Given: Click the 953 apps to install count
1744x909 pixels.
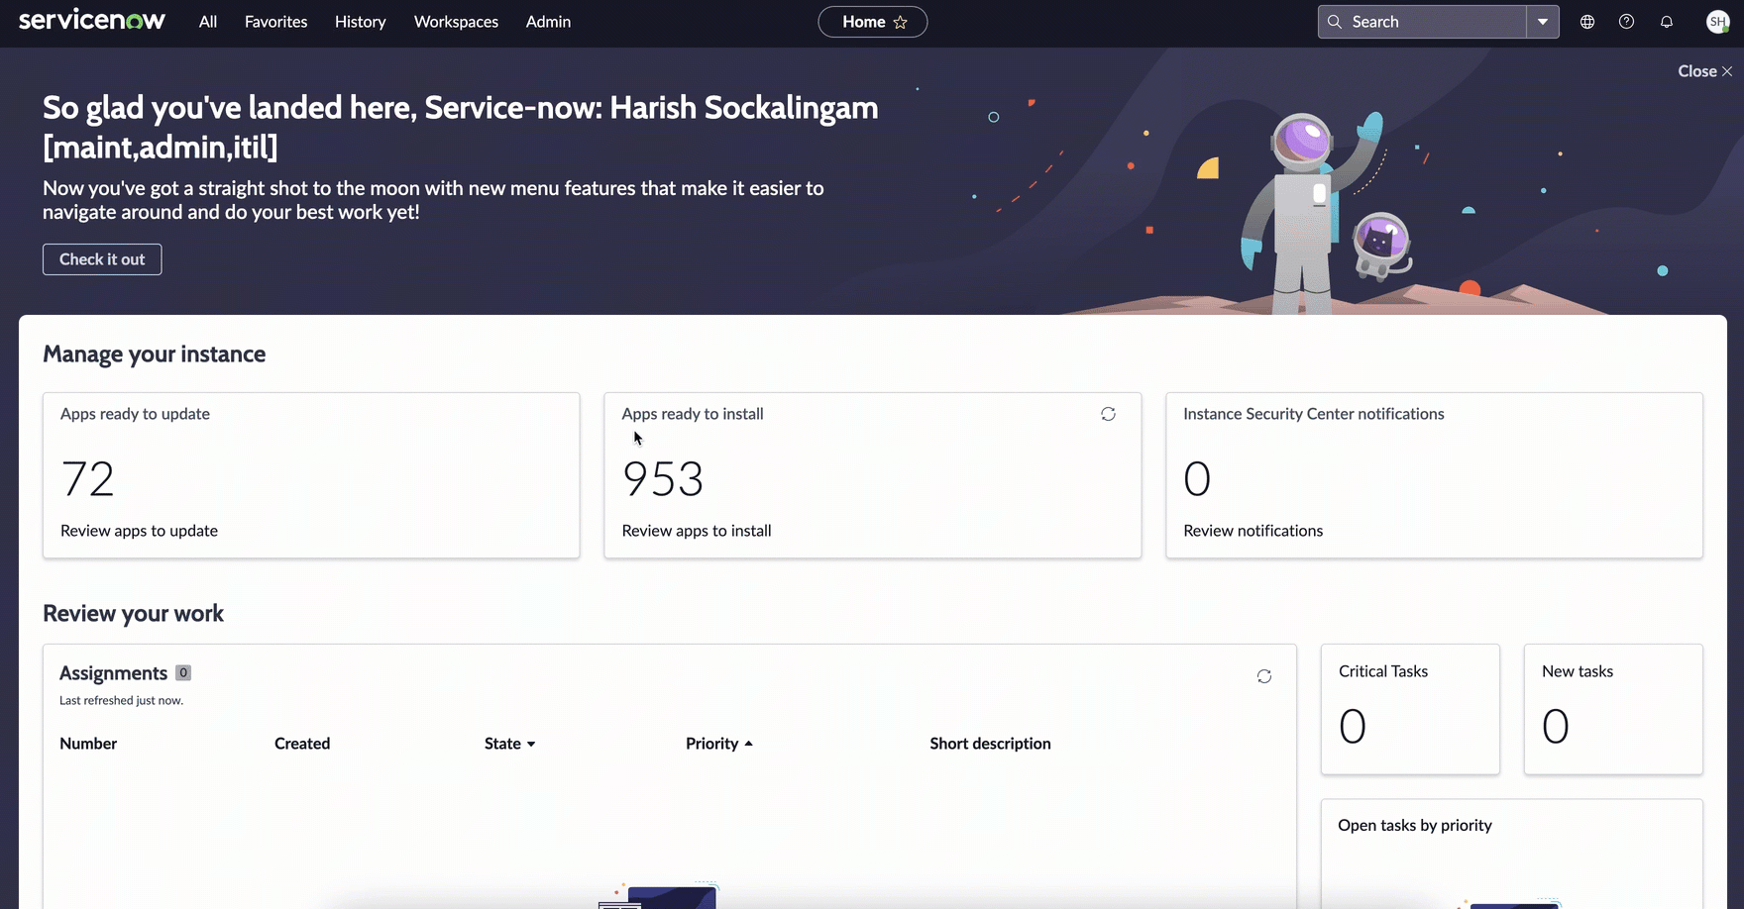Looking at the screenshot, I should tap(663, 479).
